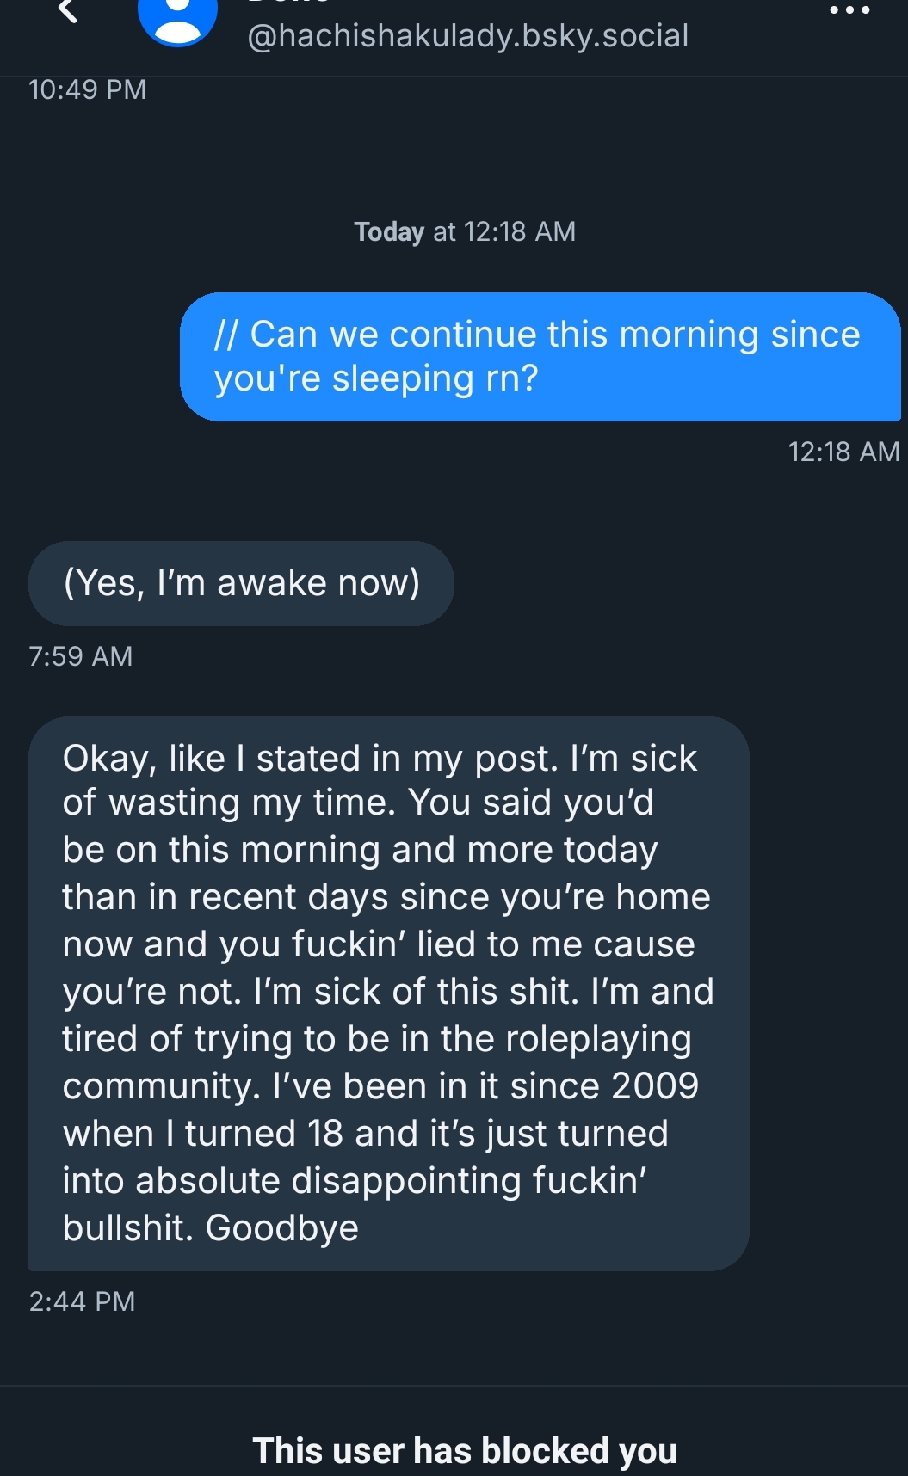The height and width of the screenshot is (1476, 908).
Task: Tap the 10:49 PM timestamp
Action: pos(87,89)
